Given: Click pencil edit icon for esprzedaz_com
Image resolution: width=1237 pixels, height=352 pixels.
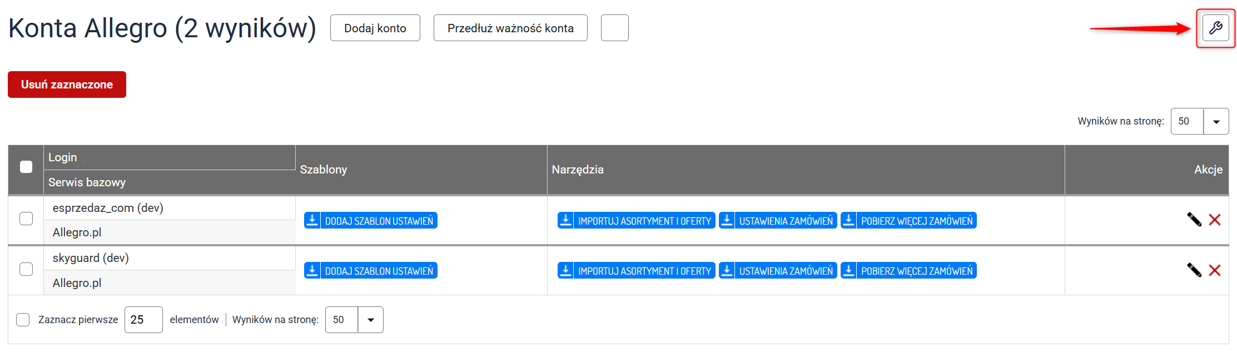Looking at the screenshot, I should pos(1194,220).
